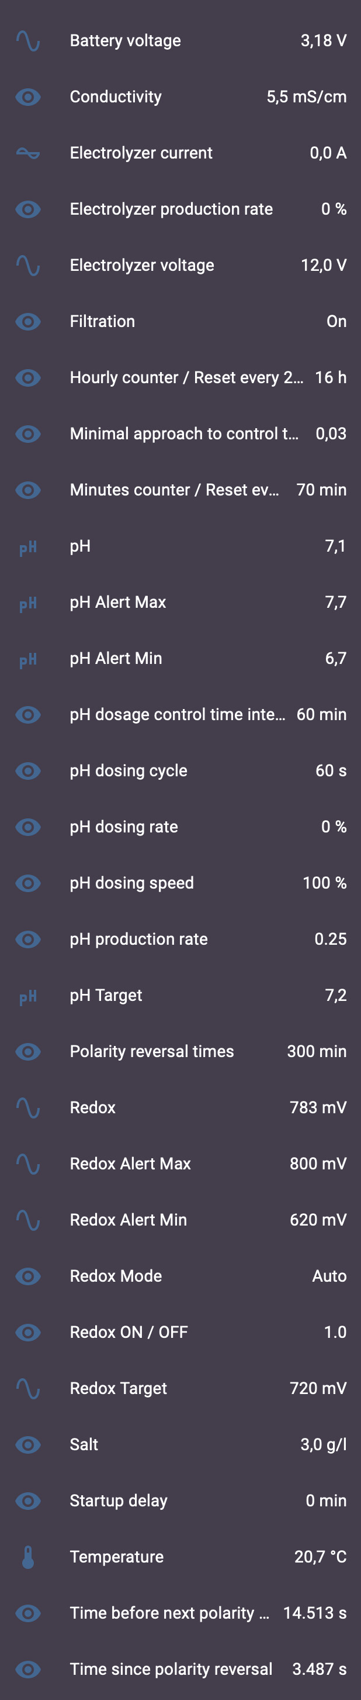Click the Electrolyzer current icon
The height and width of the screenshot is (1700, 361).
(x=27, y=153)
